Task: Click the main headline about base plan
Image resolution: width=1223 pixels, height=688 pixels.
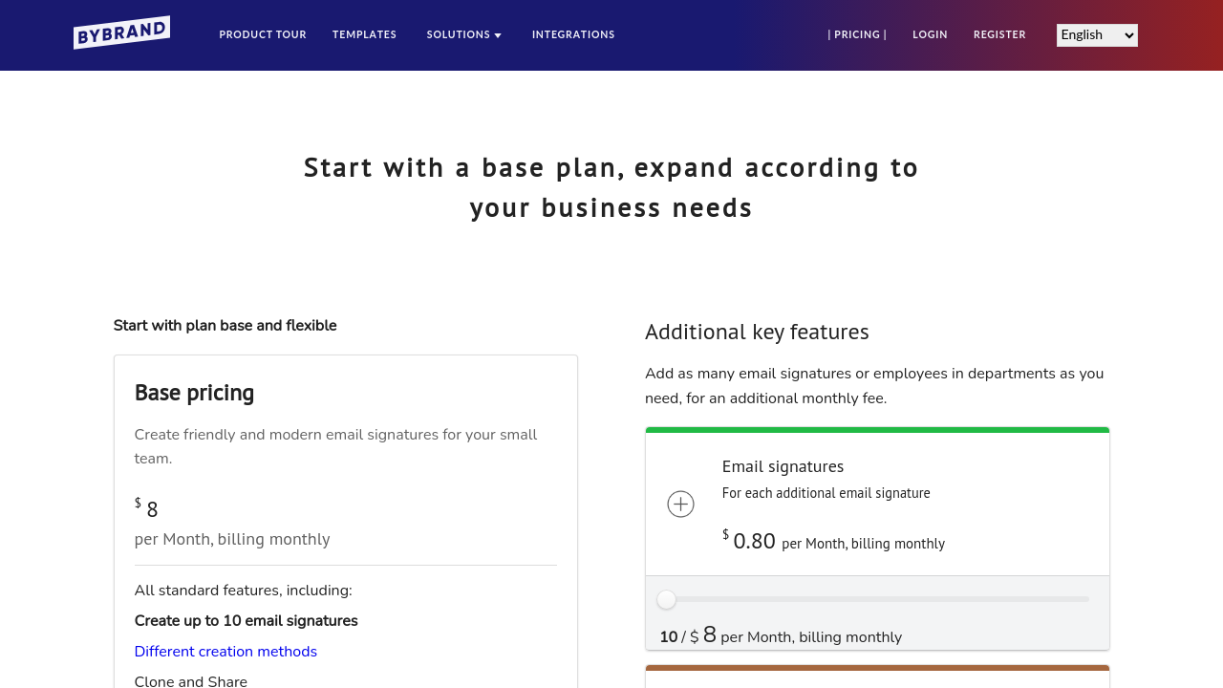Action: pyautogui.click(x=611, y=187)
